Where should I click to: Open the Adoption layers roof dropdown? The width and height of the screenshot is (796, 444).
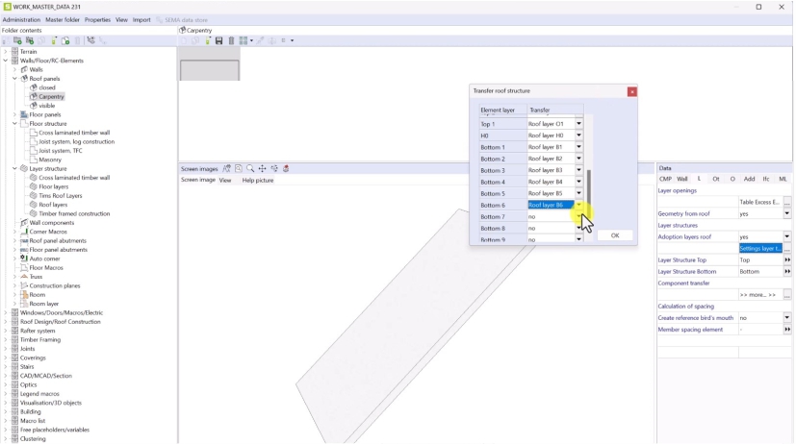coord(786,236)
